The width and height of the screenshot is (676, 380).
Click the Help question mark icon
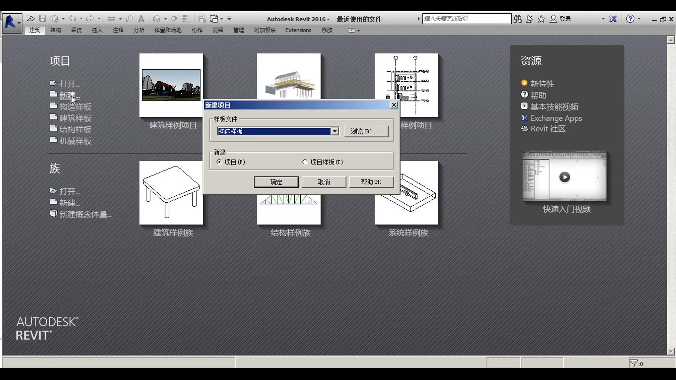click(x=630, y=19)
